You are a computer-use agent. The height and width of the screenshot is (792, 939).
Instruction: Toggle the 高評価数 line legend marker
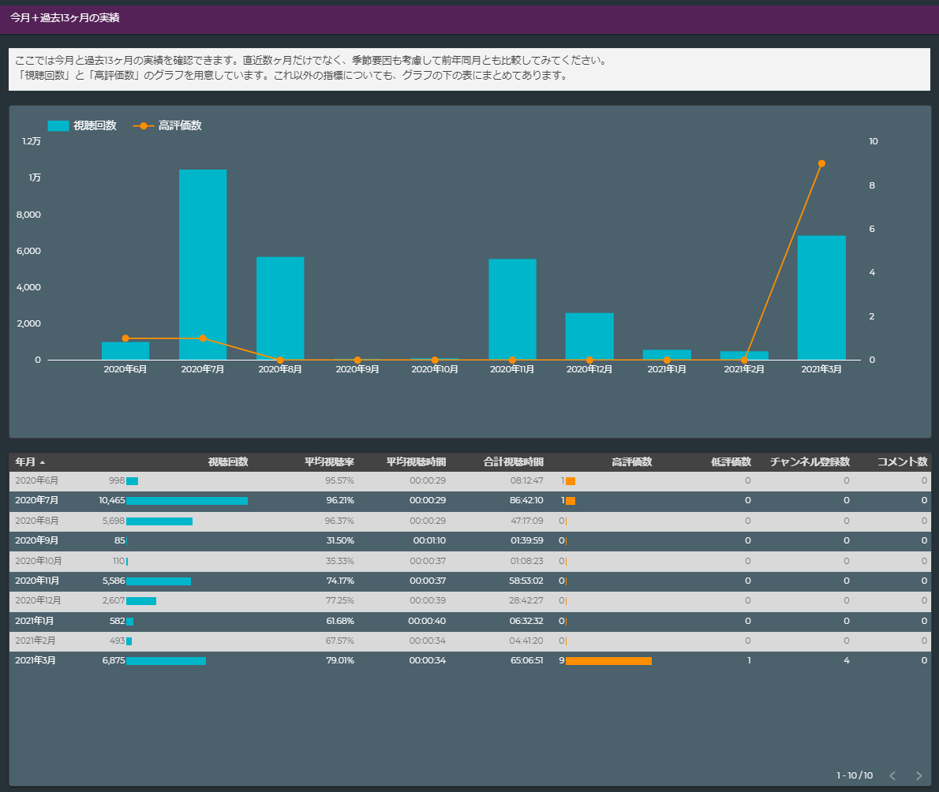click(x=143, y=125)
